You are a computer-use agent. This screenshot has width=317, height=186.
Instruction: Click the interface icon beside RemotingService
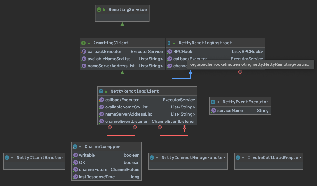[x=99, y=10]
